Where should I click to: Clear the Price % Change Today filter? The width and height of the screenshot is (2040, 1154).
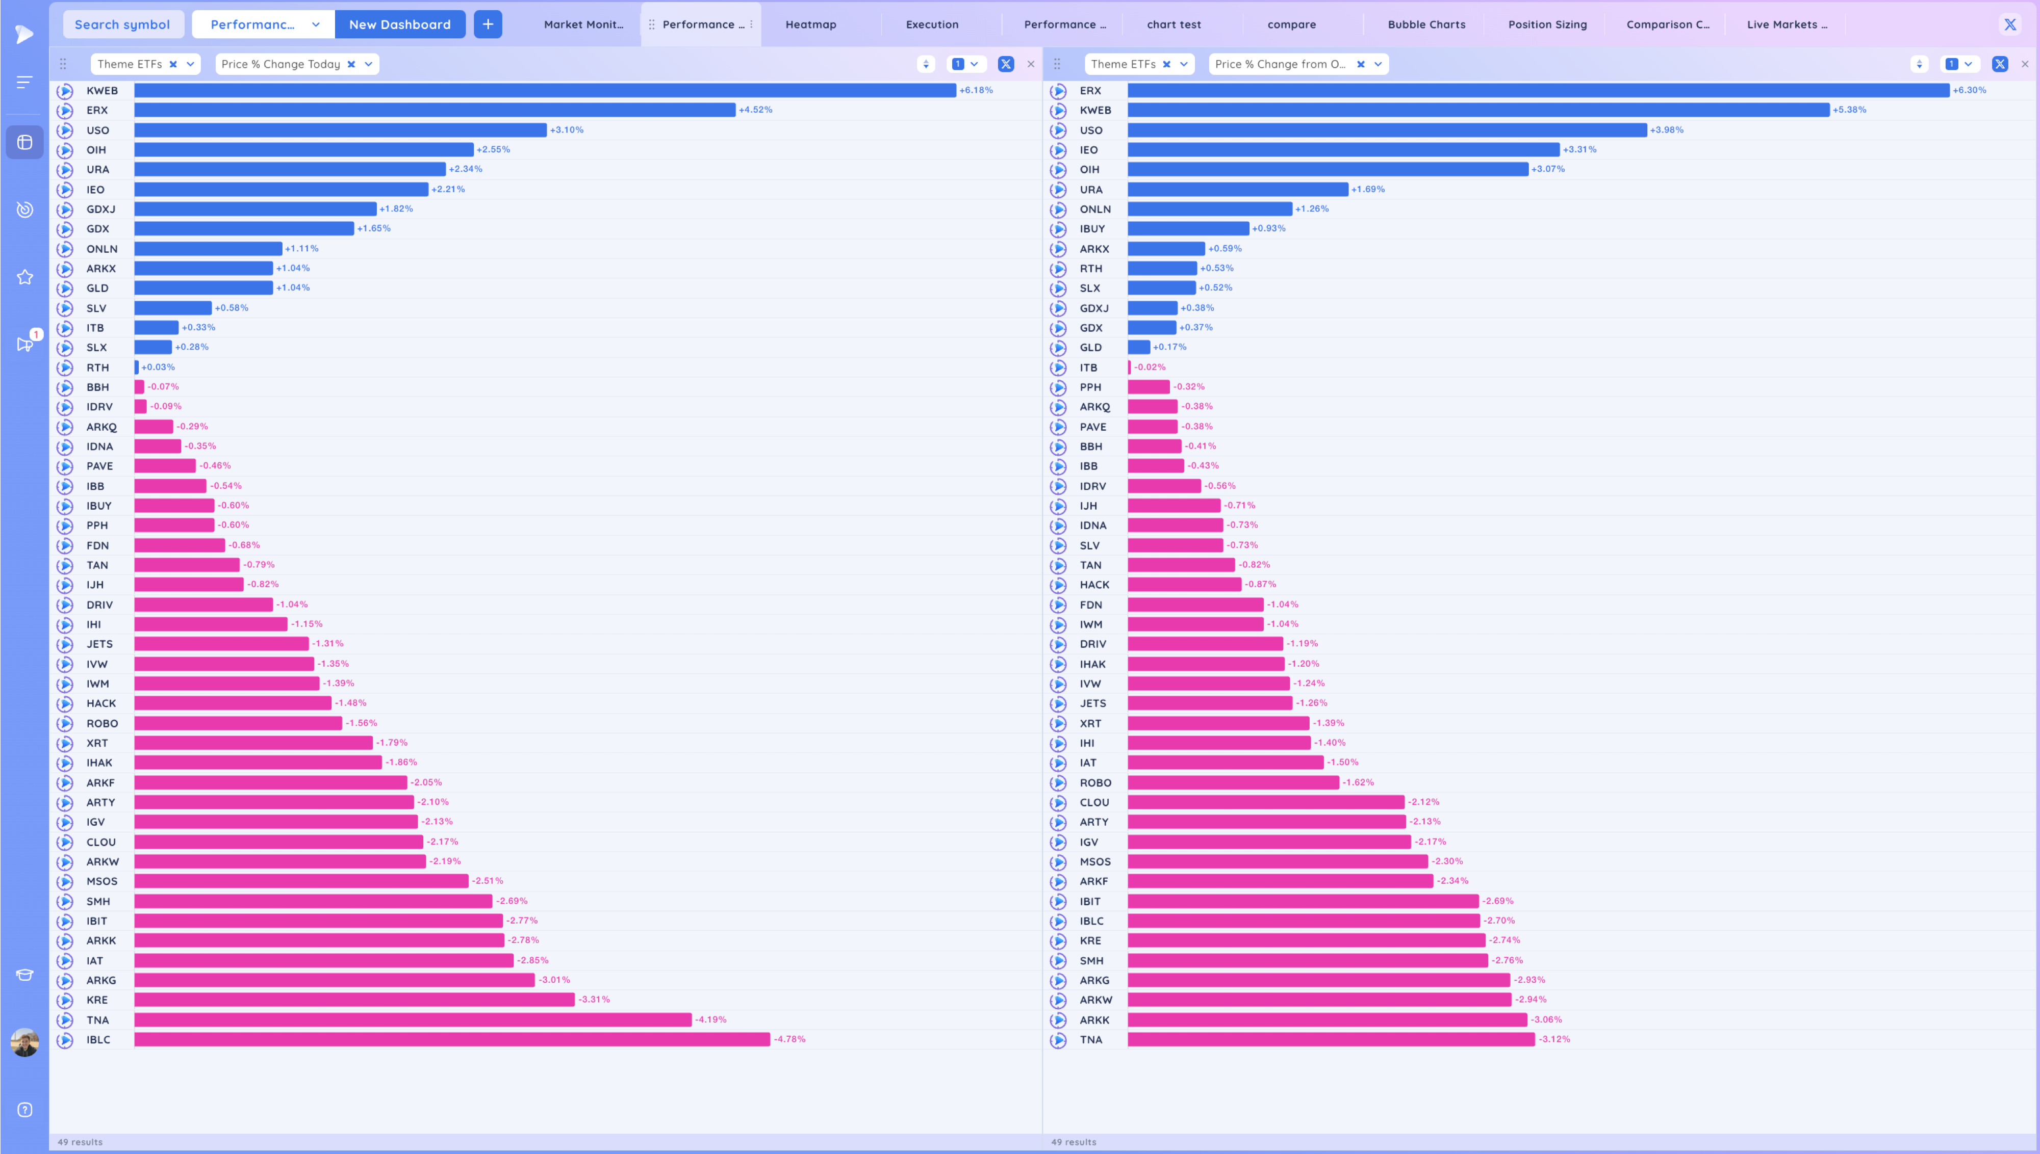[x=351, y=64]
